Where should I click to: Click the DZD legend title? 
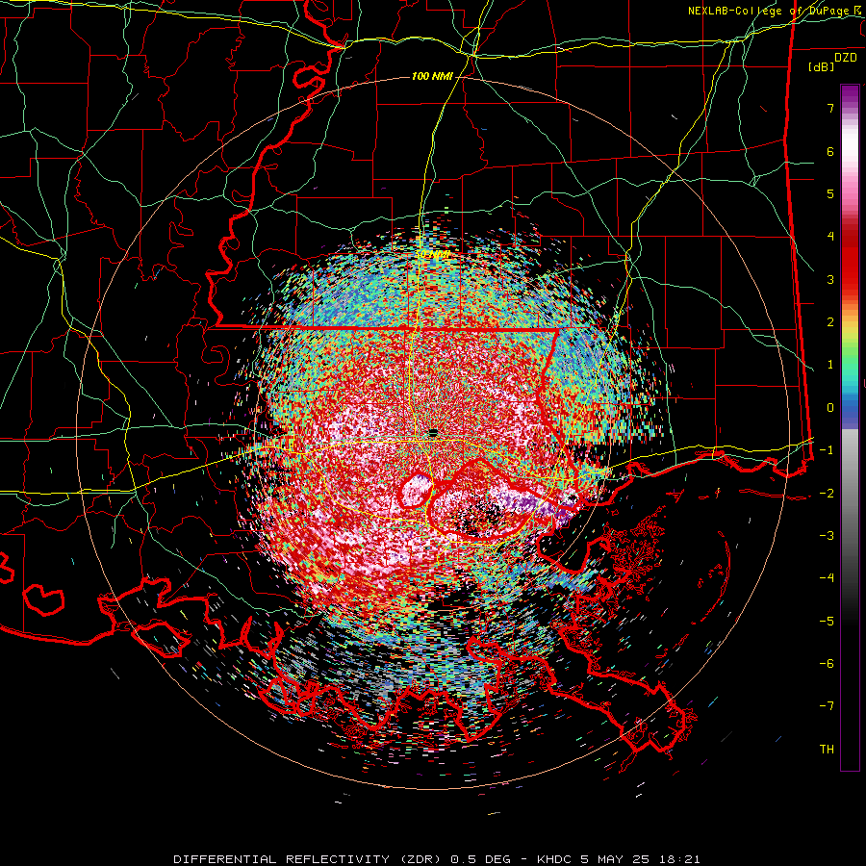[846, 58]
